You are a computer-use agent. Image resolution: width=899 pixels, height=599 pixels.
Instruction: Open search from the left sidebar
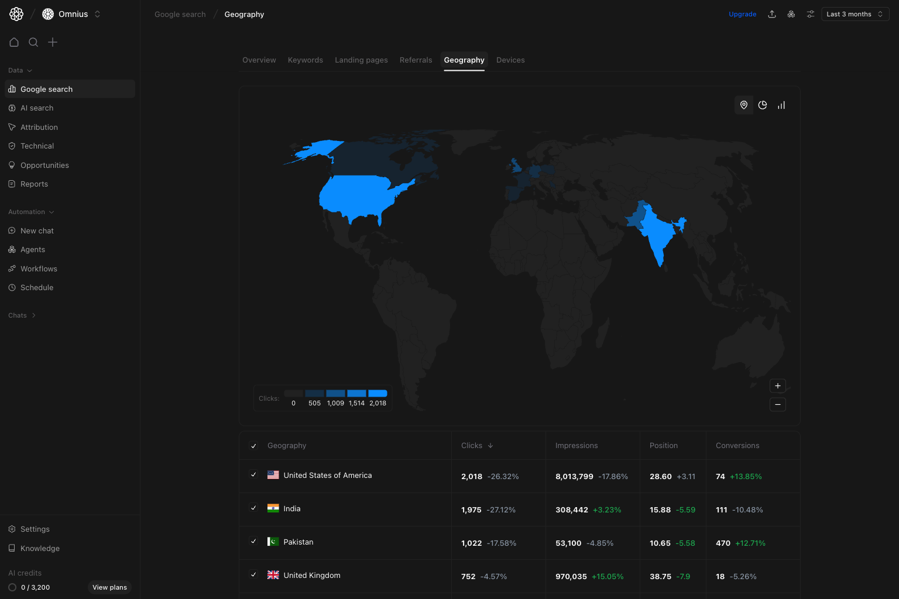33,42
